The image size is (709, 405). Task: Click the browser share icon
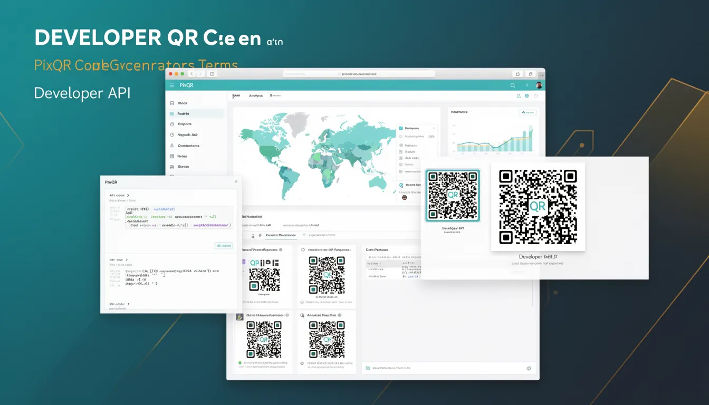pos(518,74)
